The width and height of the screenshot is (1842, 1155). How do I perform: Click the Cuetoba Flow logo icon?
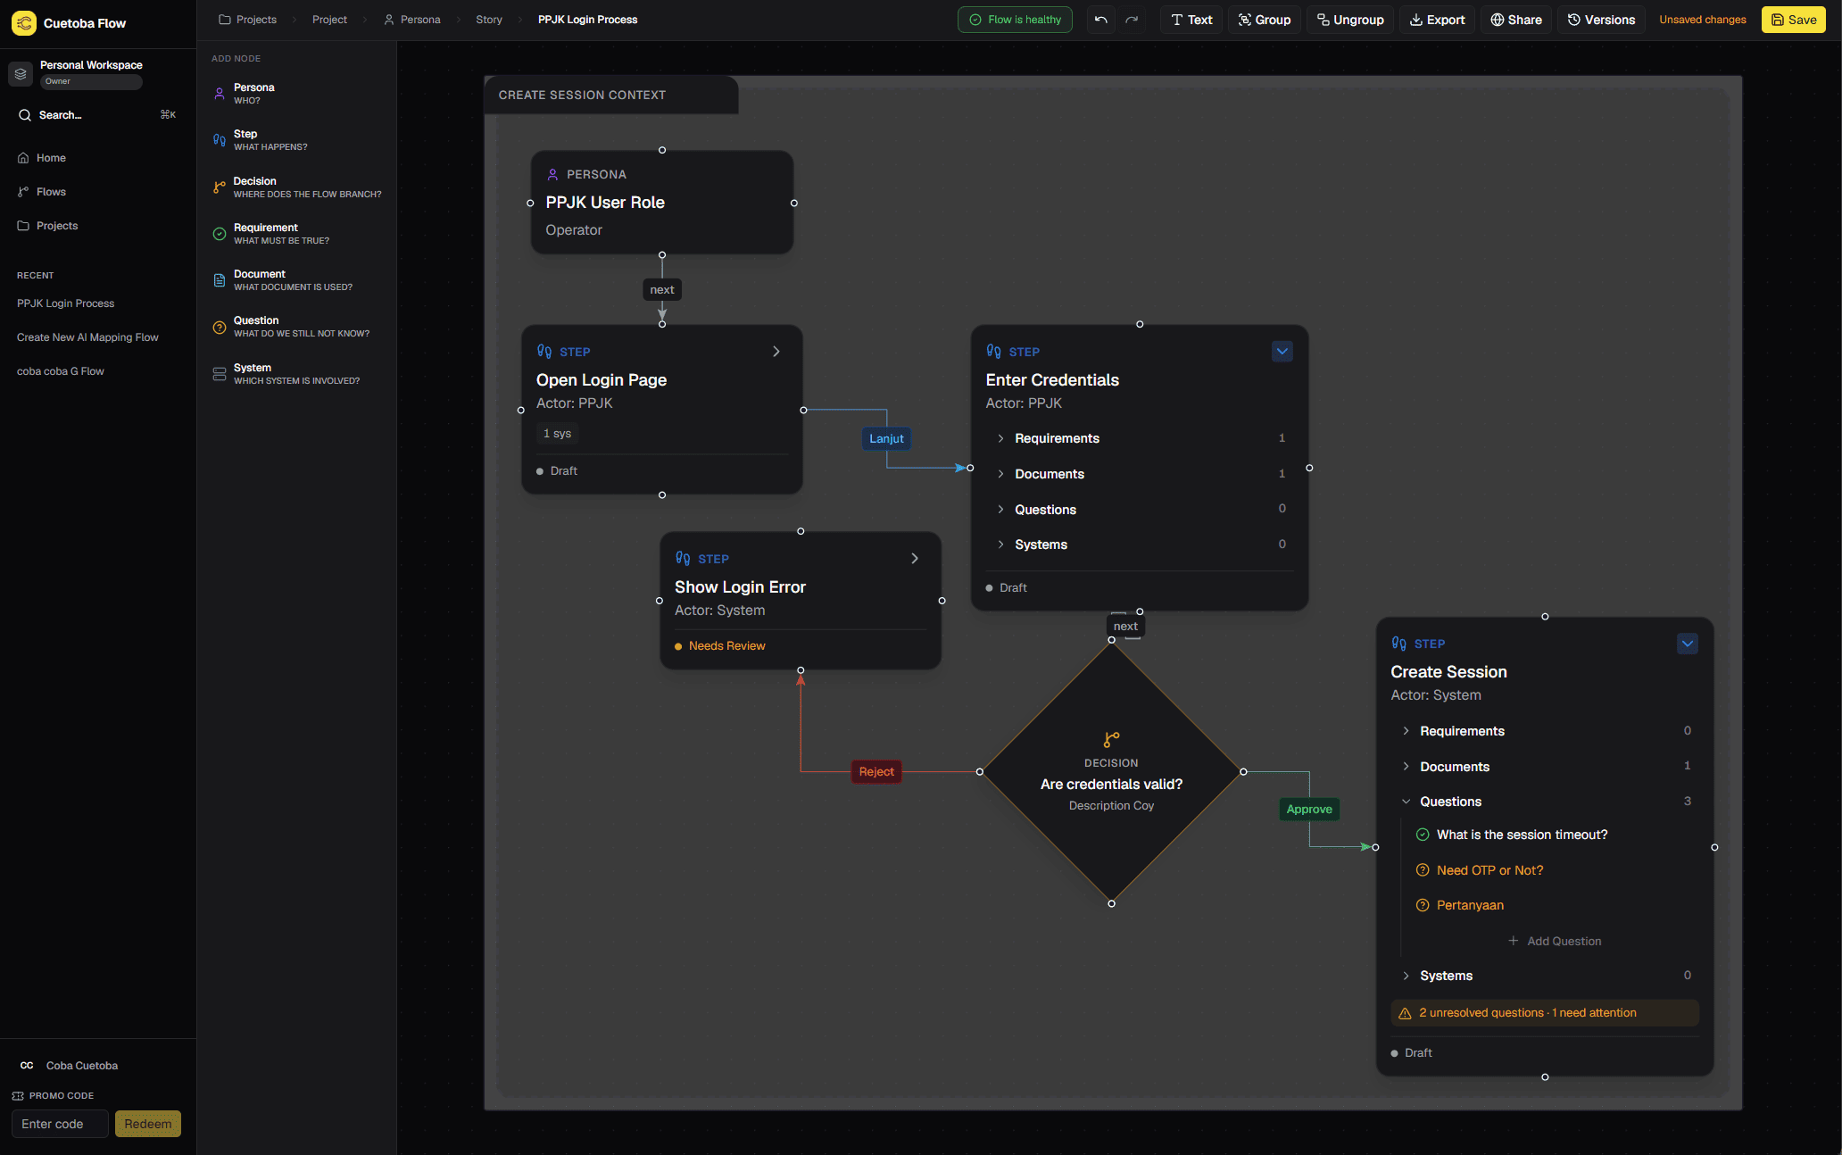[23, 23]
